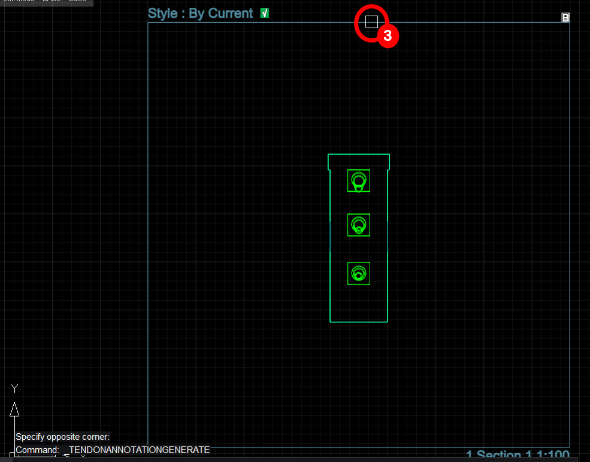Click the left vertical line of the viewport frame
The width and height of the screenshot is (590, 462).
coord(148,234)
